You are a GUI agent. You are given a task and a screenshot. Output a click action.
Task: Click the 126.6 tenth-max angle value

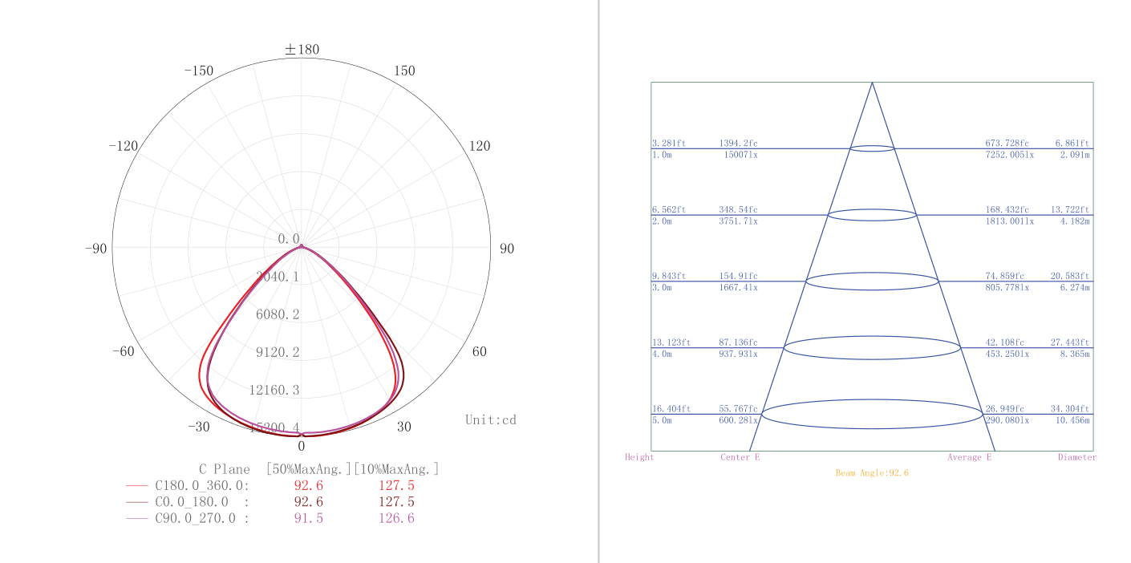click(x=396, y=518)
